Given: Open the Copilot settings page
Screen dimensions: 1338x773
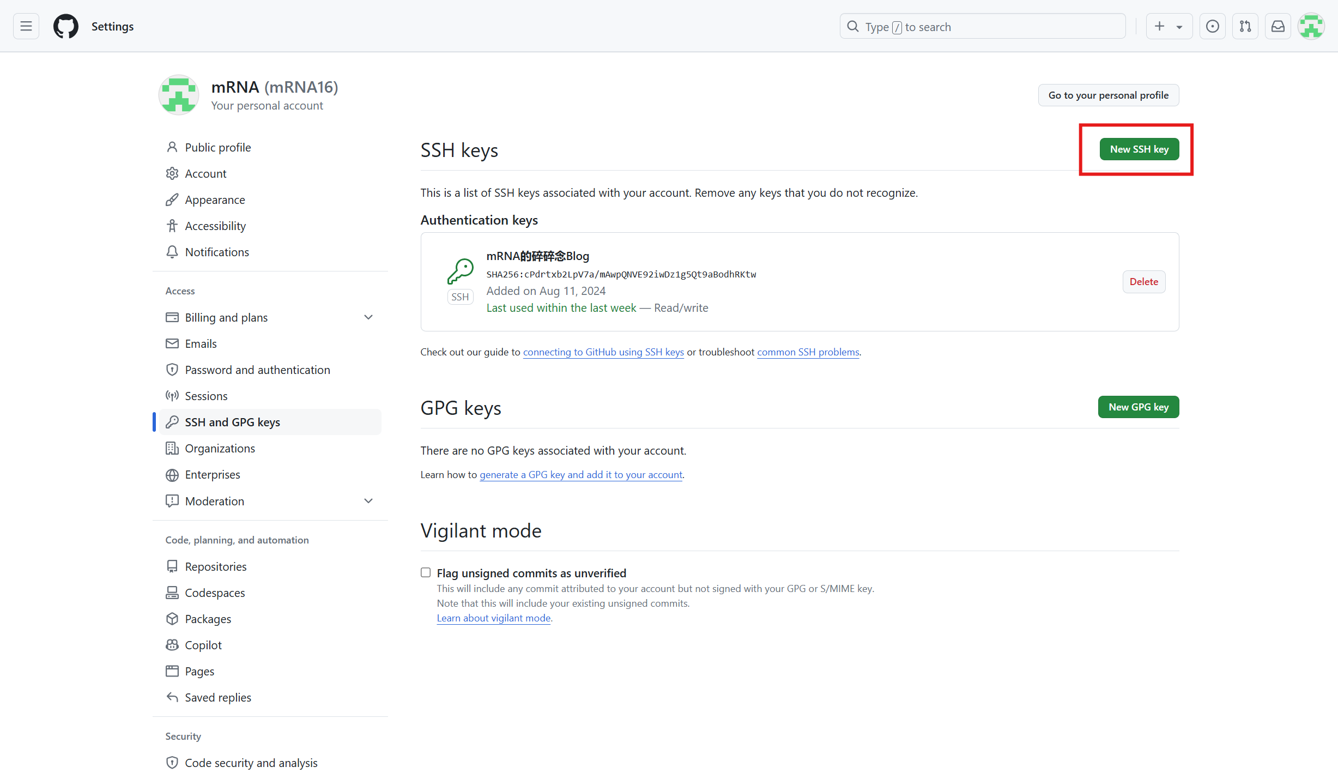Looking at the screenshot, I should pyautogui.click(x=203, y=645).
